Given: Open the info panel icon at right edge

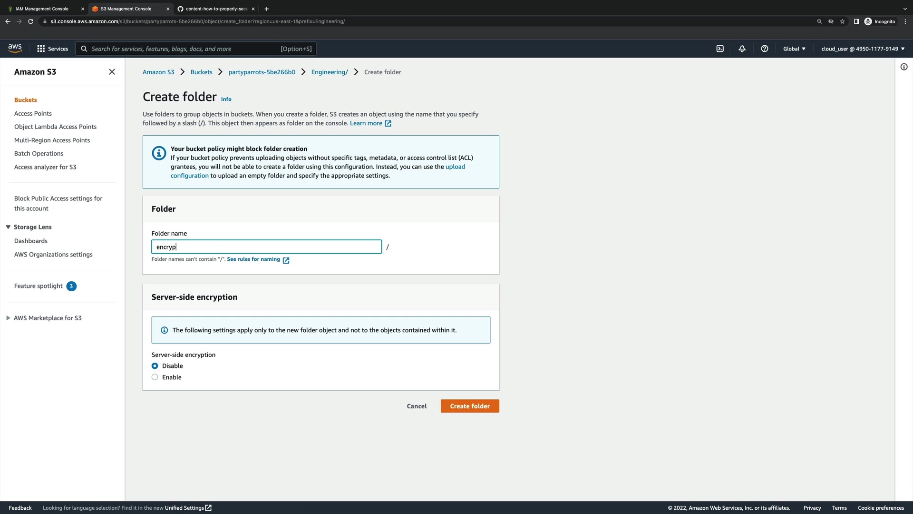Looking at the screenshot, I should [x=903, y=67].
